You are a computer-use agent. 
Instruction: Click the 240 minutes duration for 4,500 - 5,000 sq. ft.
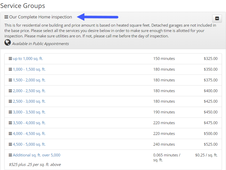pyautogui.click(x=164, y=144)
